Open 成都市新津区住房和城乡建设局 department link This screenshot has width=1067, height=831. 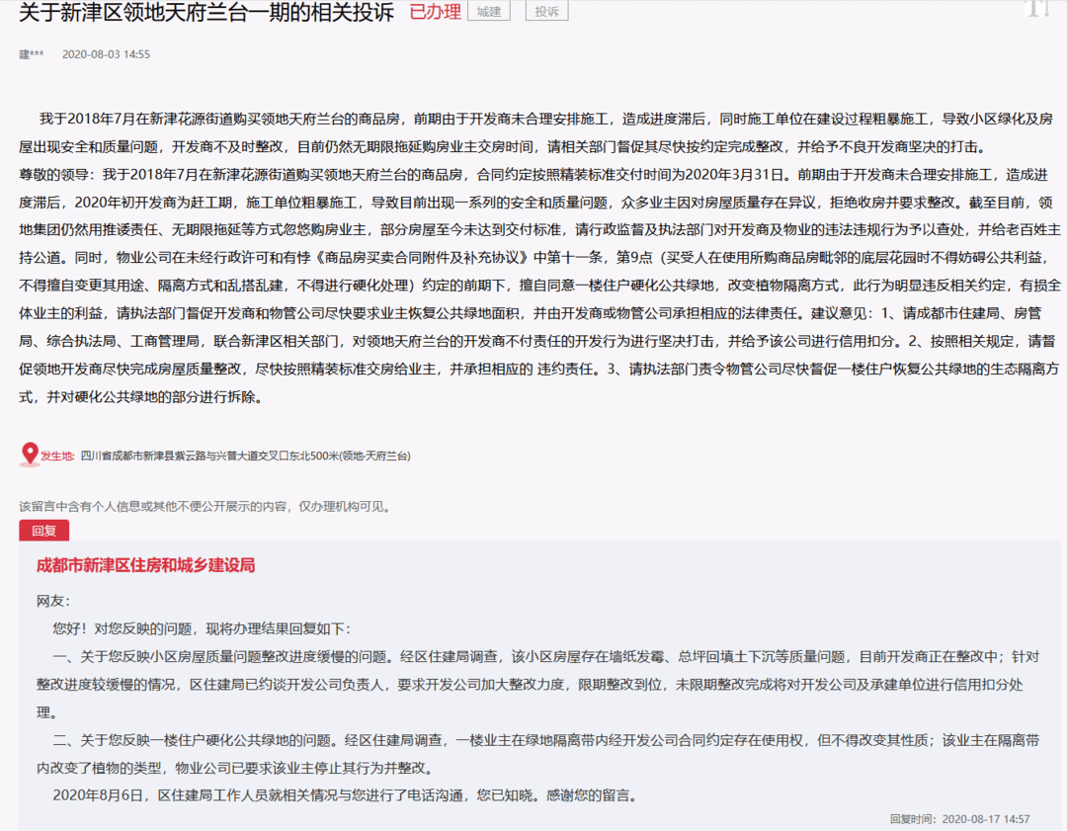coord(145,565)
